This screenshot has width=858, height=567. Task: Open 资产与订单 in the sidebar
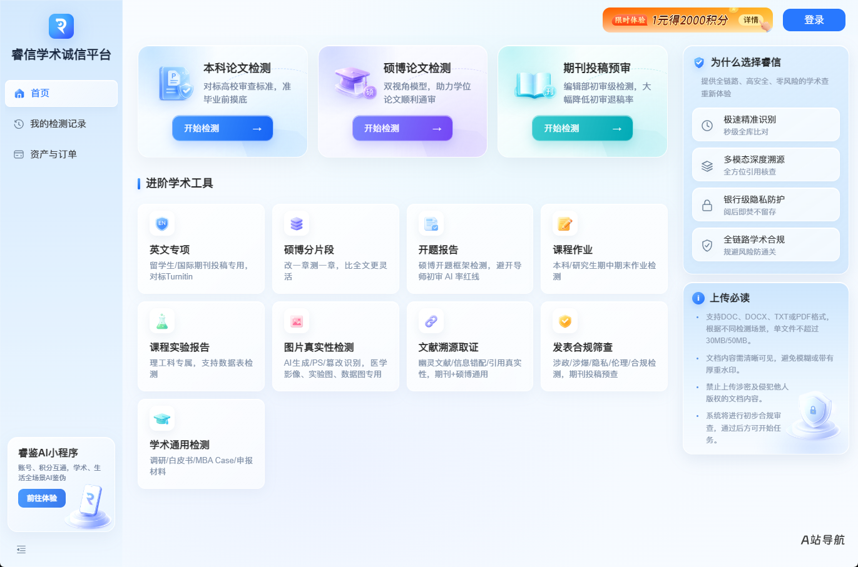(61, 154)
